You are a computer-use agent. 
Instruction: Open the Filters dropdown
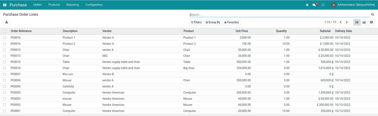click(x=196, y=22)
